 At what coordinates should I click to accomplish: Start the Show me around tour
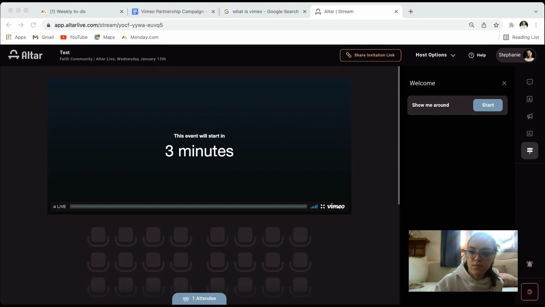[488, 105]
